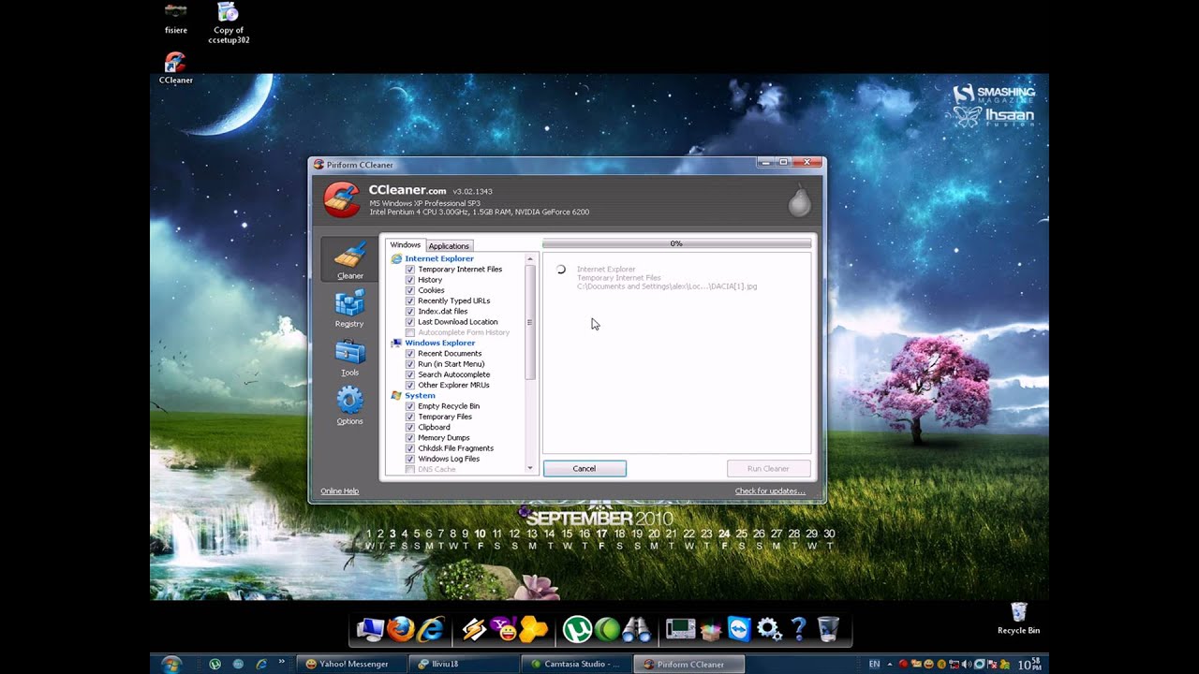This screenshot has width=1199, height=674.
Task: Uncheck the History checkbox
Action: tap(410, 280)
